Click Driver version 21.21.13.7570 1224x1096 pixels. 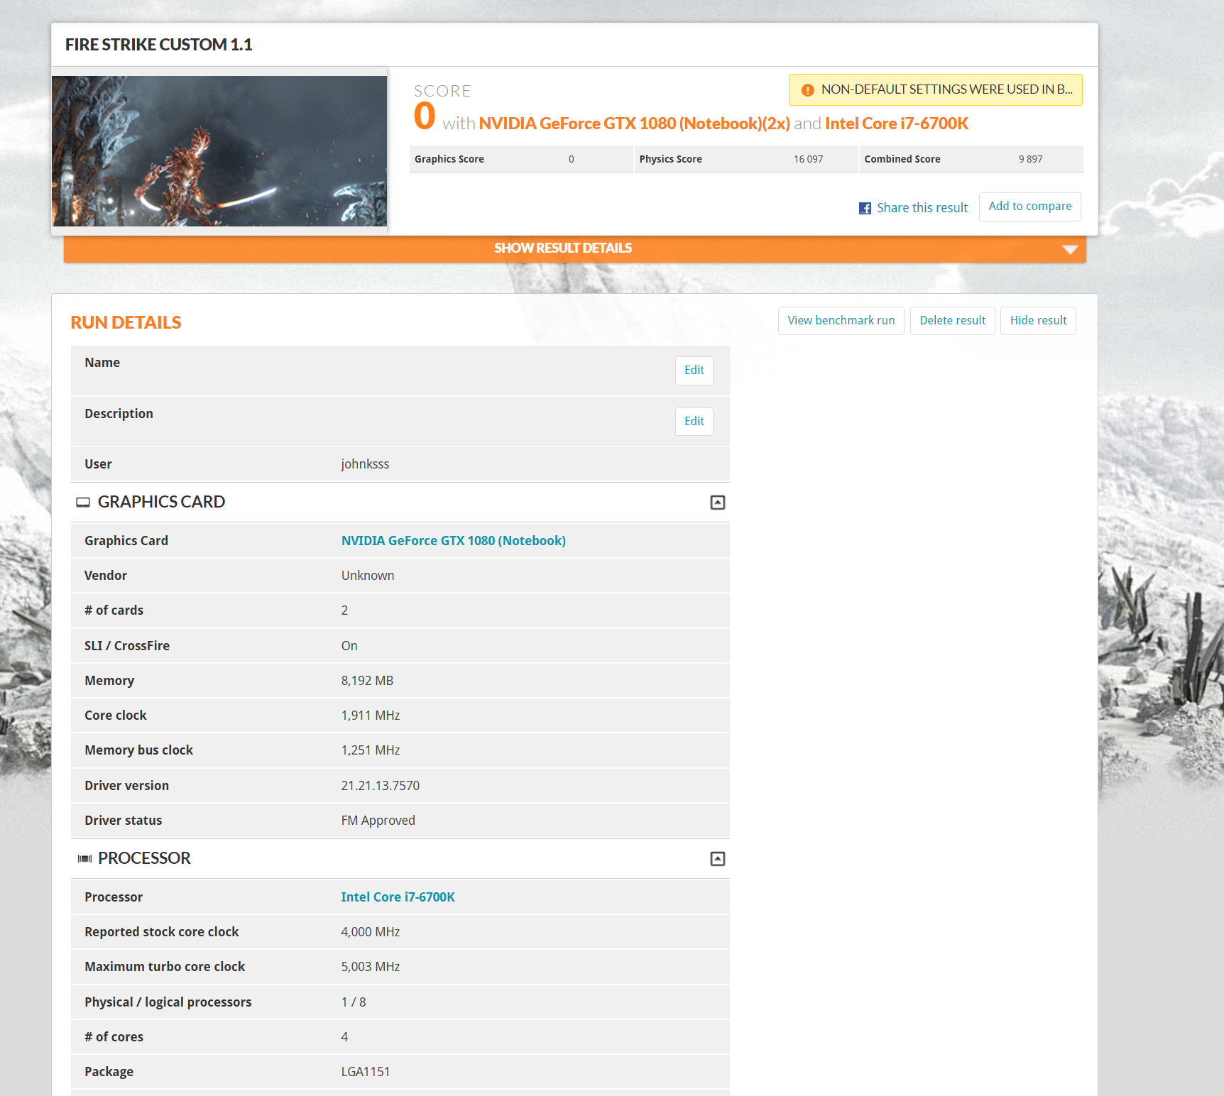tap(381, 786)
